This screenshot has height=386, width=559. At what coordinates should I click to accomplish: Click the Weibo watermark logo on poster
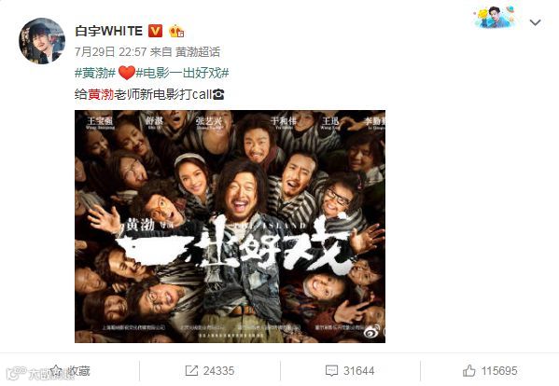[x=371, y=332]
